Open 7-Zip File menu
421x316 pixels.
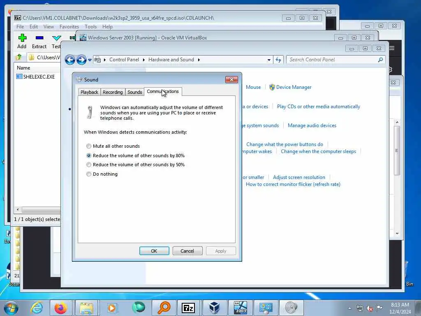[20, 27]
